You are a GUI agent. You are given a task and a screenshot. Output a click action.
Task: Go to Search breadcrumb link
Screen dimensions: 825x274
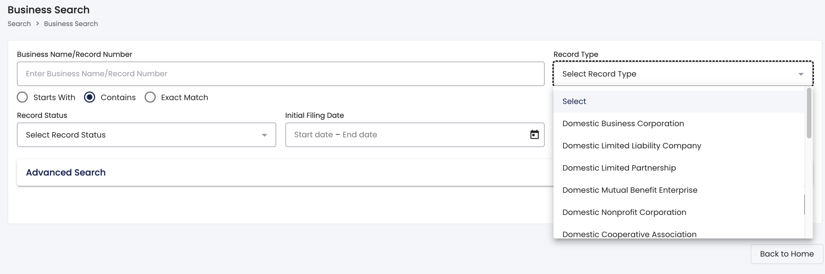coord(19,24)
